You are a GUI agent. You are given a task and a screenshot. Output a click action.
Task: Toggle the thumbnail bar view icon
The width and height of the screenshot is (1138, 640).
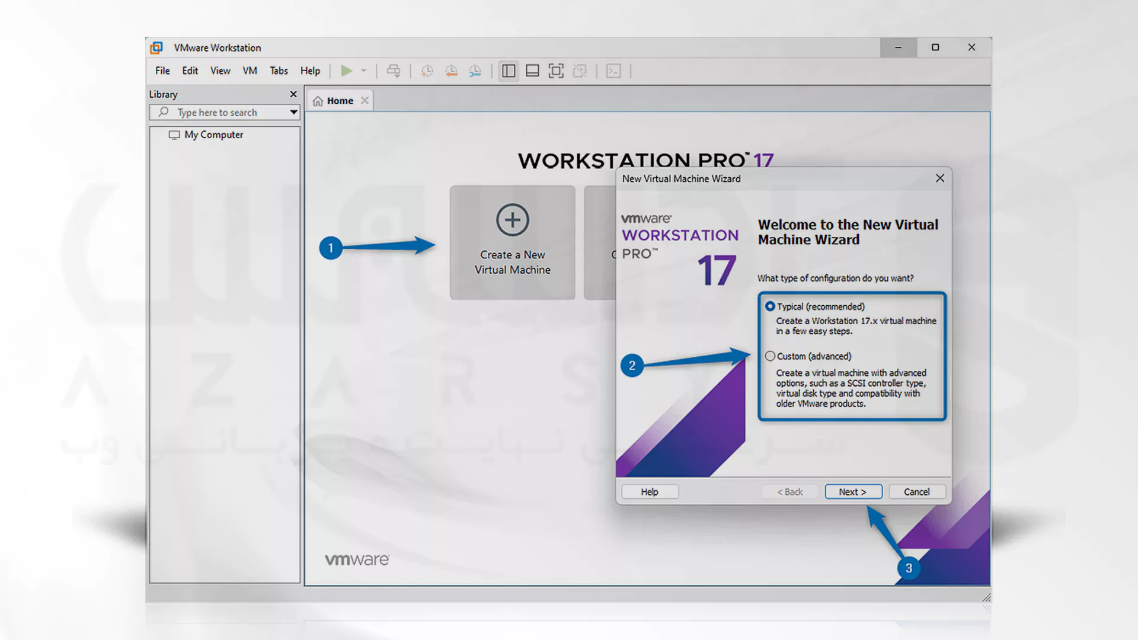(x=532, y=71)
